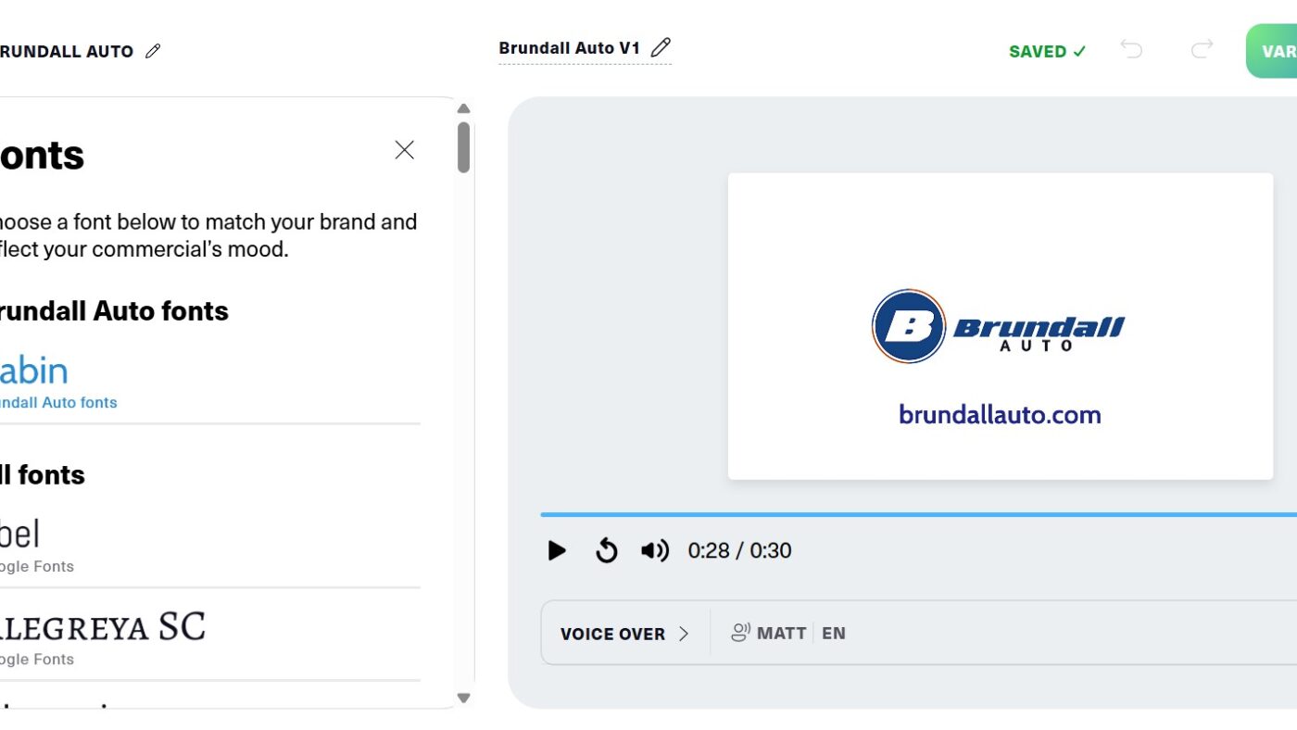Edit the Brundall Auto V1 title pencil
The image size is (1297, 730).
(661, 48)
